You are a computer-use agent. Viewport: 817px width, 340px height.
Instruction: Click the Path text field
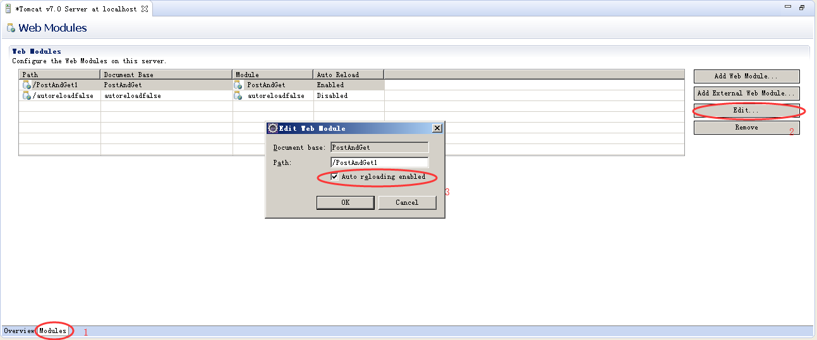pos(379,162)
